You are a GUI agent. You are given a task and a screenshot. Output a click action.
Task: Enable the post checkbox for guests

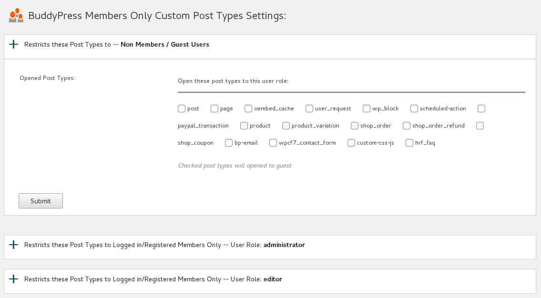tap(181, 109)
